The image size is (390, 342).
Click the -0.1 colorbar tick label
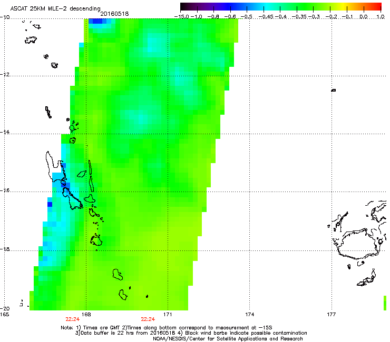347,17
